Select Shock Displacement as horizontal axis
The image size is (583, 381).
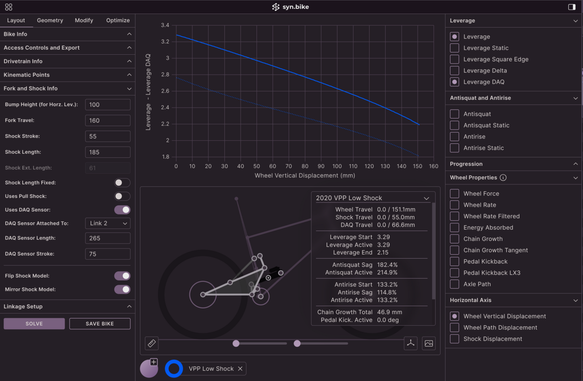pyautogui.click(x=454, y=339)
